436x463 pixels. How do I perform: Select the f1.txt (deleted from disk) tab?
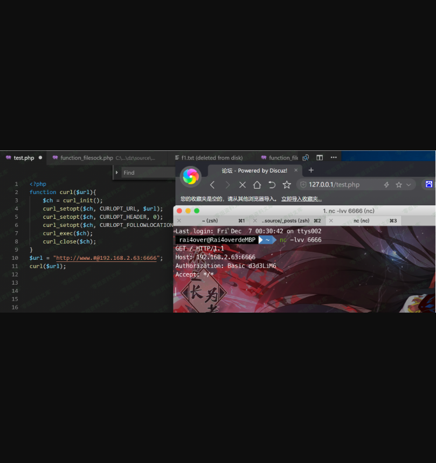click(x=212, y=158)
